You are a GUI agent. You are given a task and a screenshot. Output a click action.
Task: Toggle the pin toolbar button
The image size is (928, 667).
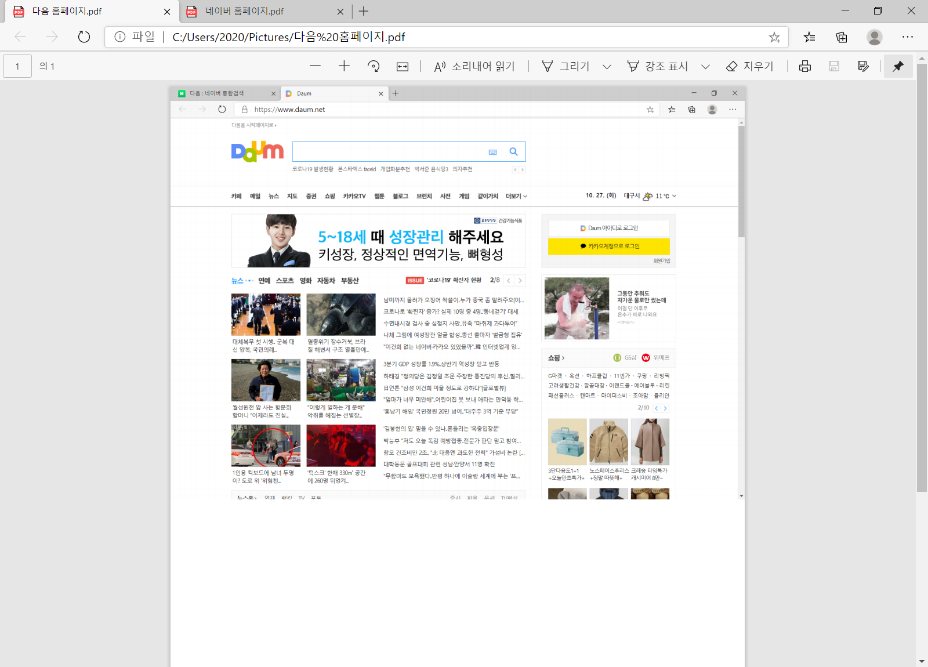898,66
